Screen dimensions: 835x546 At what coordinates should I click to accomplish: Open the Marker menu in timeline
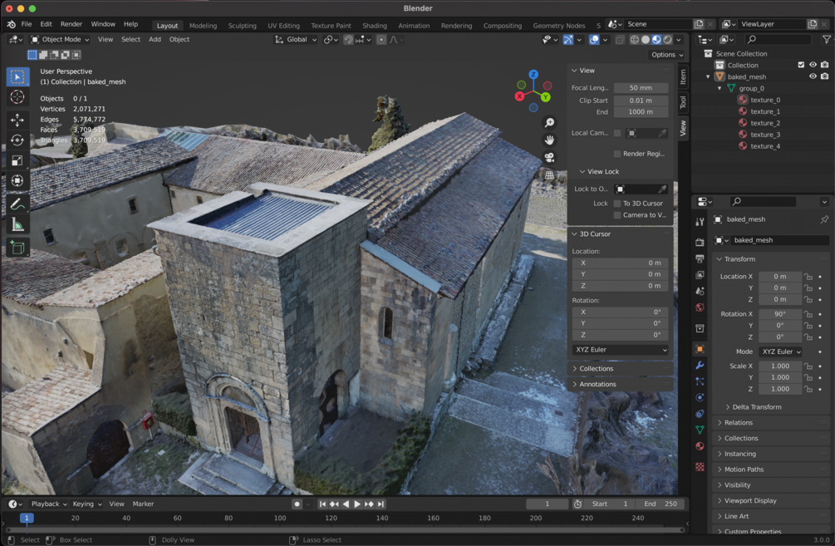pos(143,504)
